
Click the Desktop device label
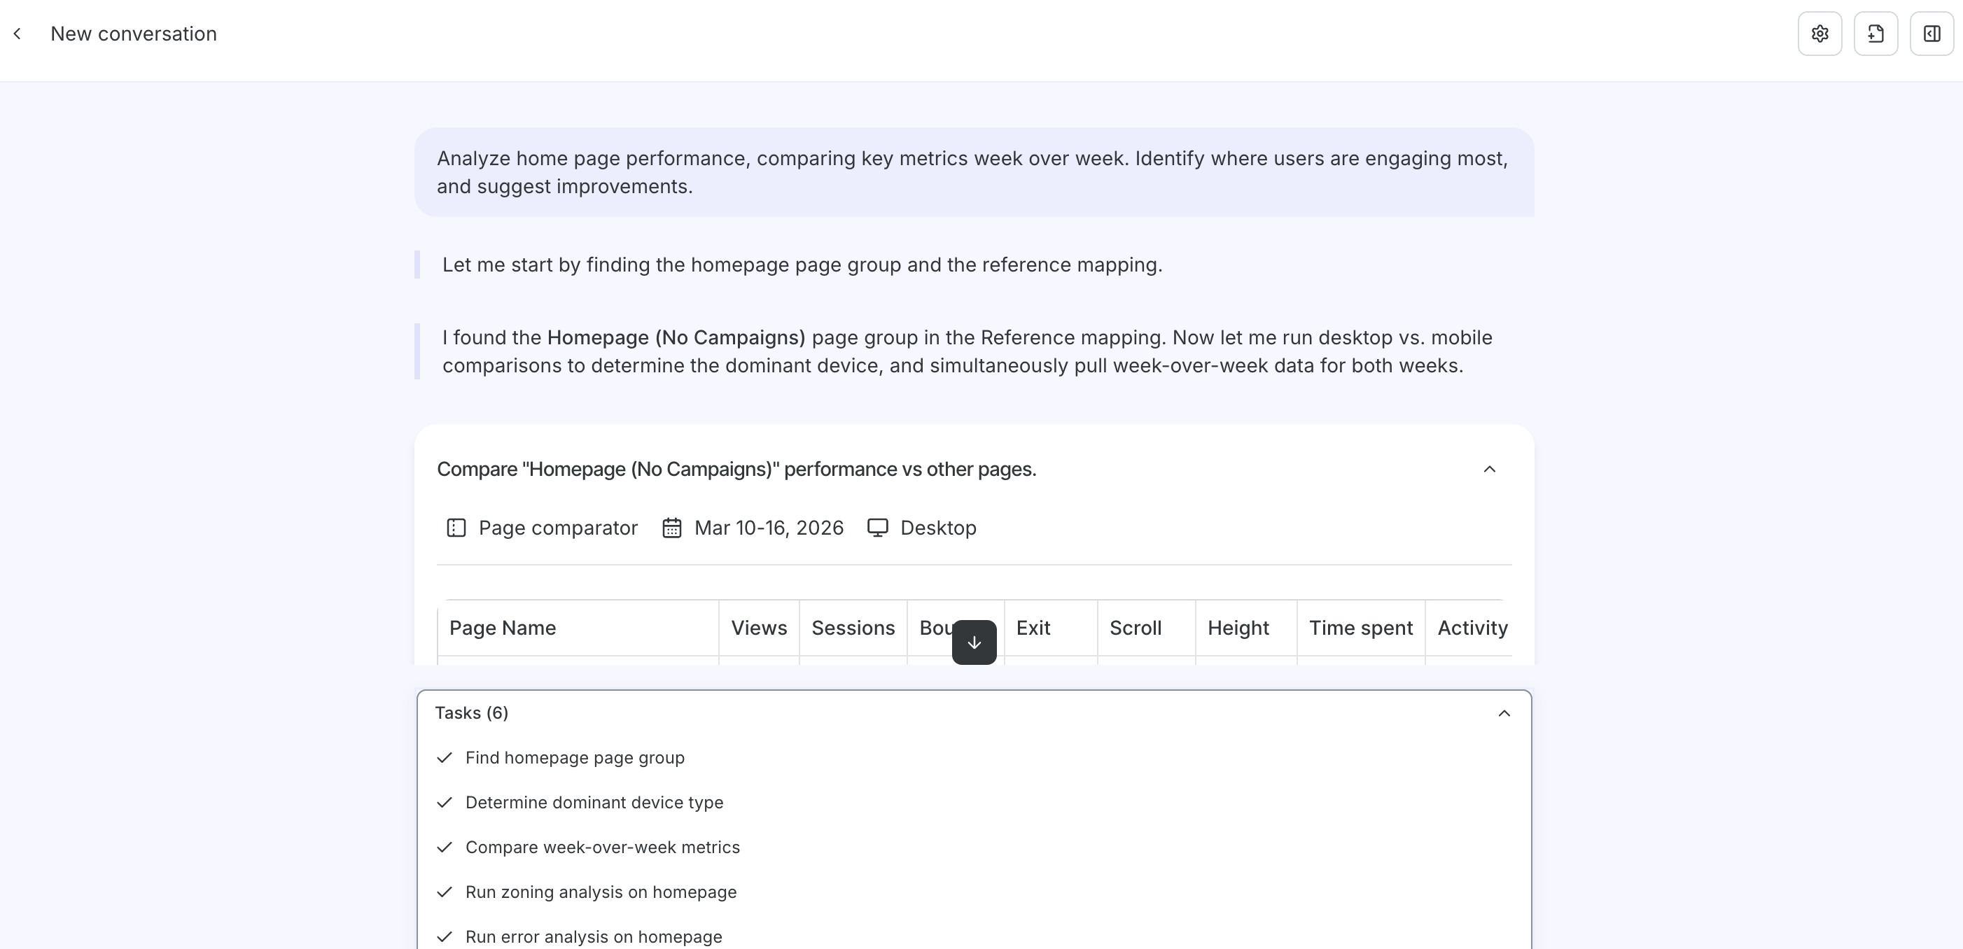[938, 528]
